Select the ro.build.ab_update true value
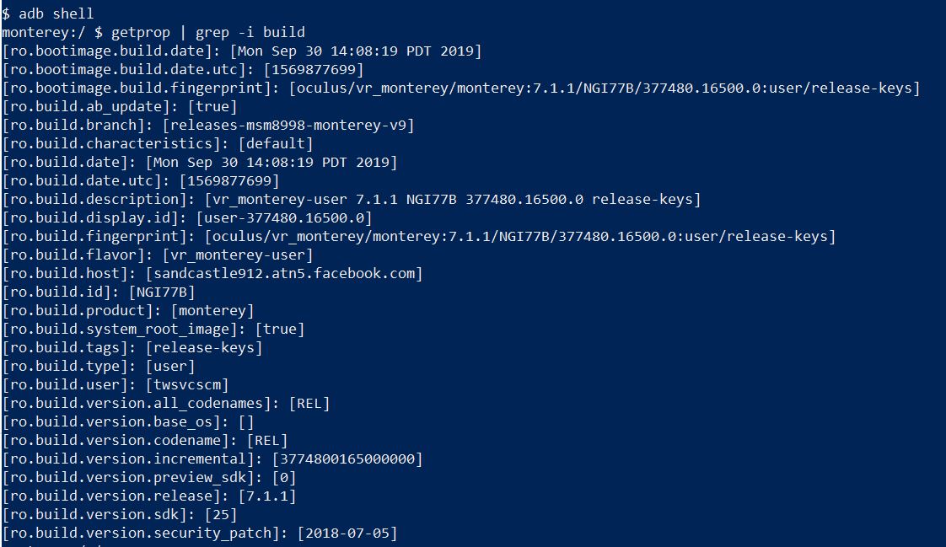This screenshot has width=946, height=547. (212, 106)
